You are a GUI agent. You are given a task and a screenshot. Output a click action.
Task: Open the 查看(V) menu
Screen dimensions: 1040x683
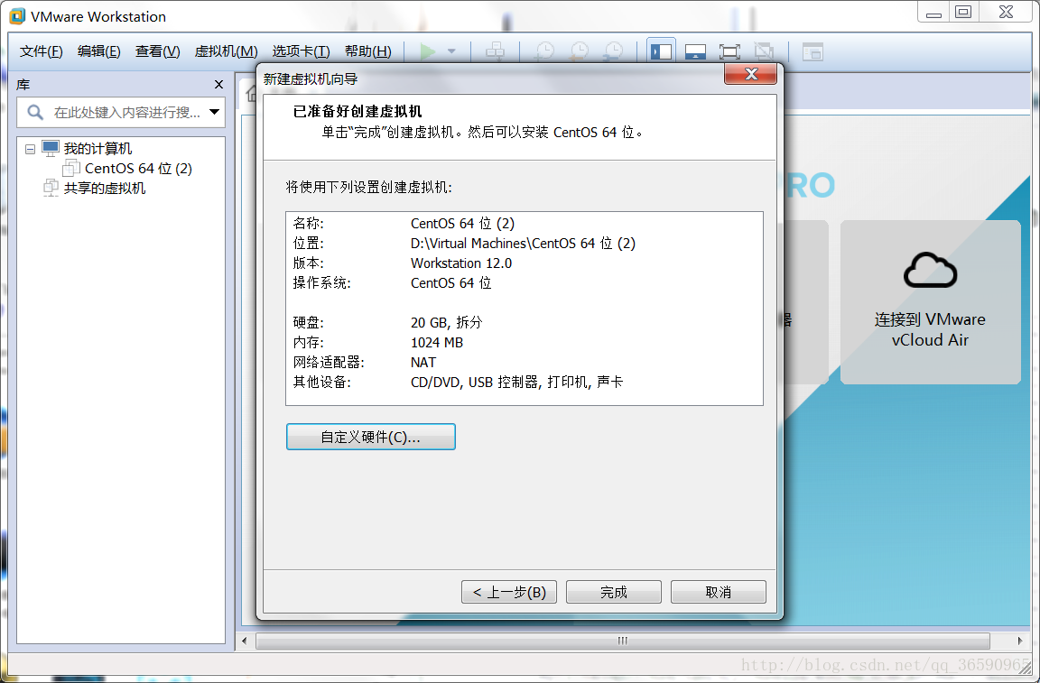point(157,51)
